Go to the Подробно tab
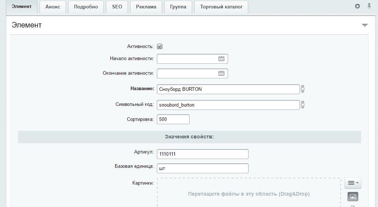 [x=86, y=7]
